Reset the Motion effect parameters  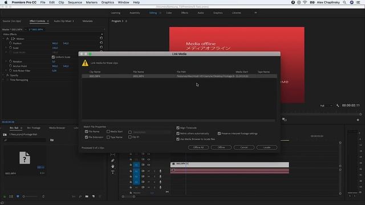101,38
